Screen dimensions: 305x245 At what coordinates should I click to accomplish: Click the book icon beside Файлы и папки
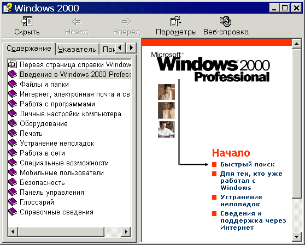click(x=13, y=84)
